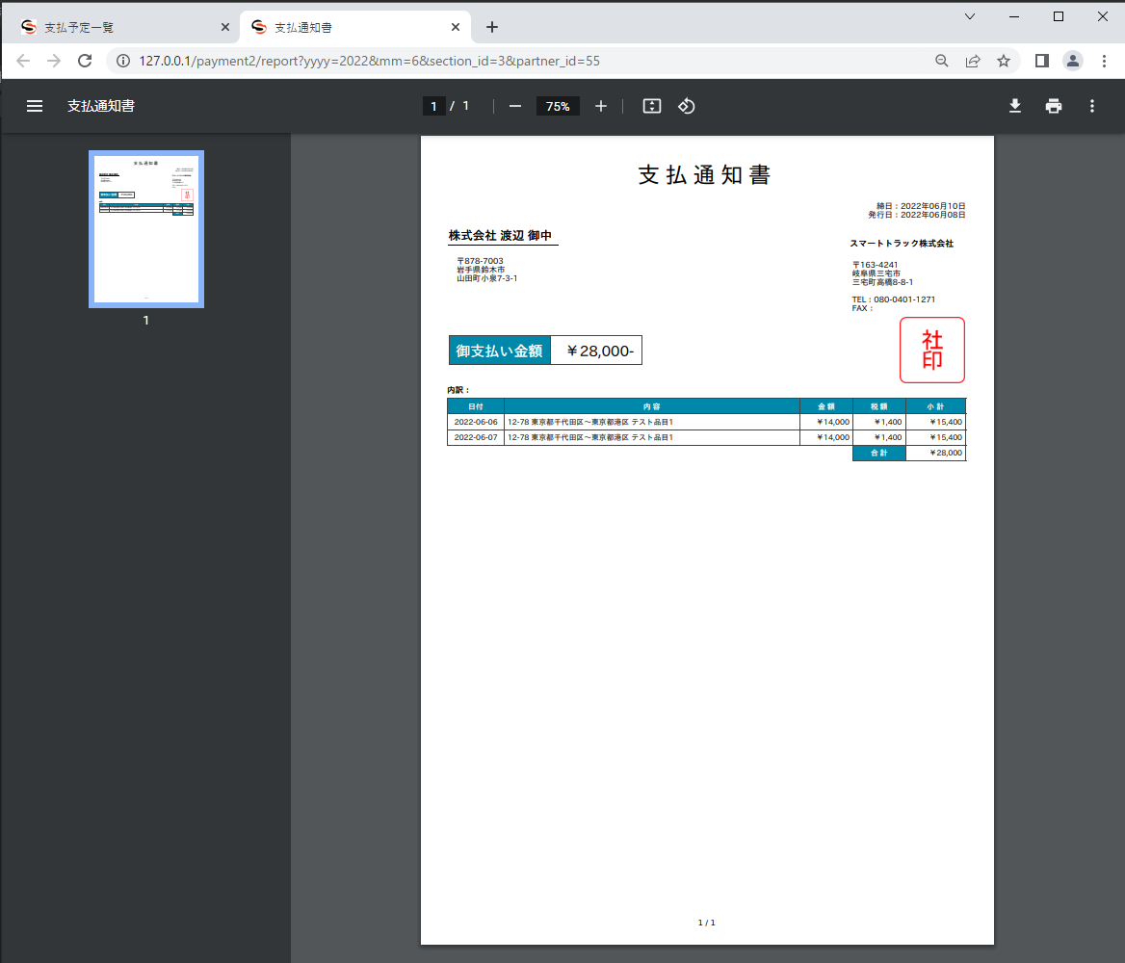The height and width of the screenshot is (963, 1125).
Task: Open Chrome's three-dot settings menu
Action: click(1104, 61)
